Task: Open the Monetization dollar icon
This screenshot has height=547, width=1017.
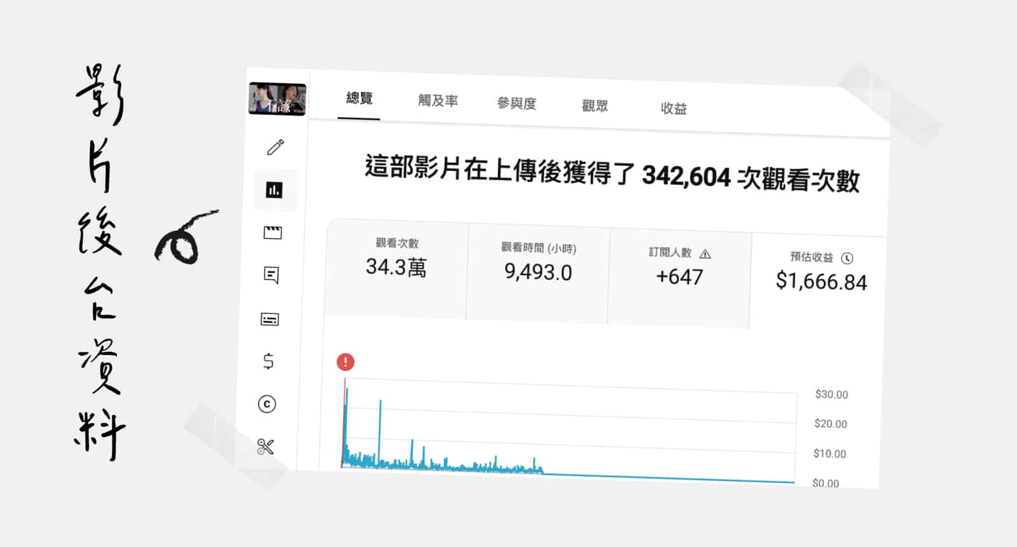Action: [268, 361]
